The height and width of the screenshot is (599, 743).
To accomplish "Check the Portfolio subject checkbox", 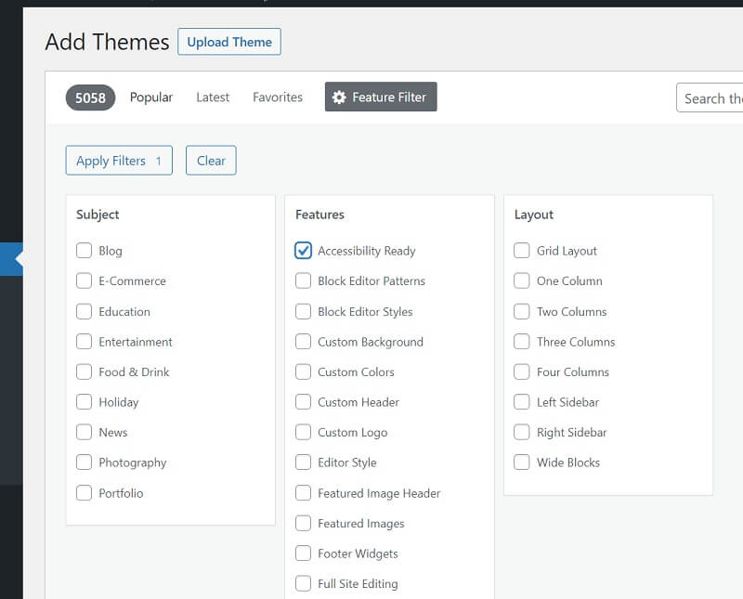I will (x=84, y=493).
